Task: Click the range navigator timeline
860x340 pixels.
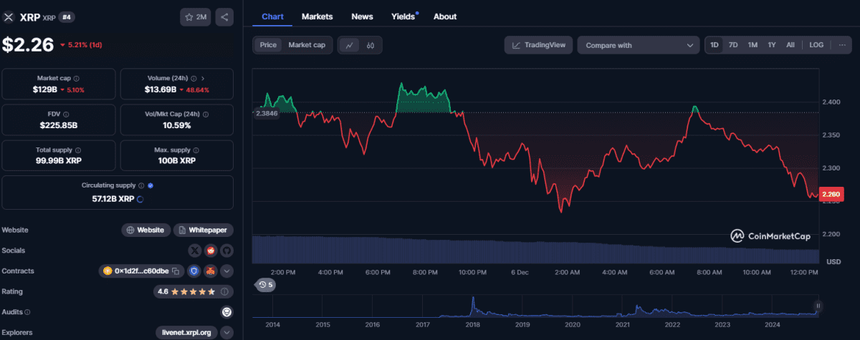Action: tap(535, 308)
